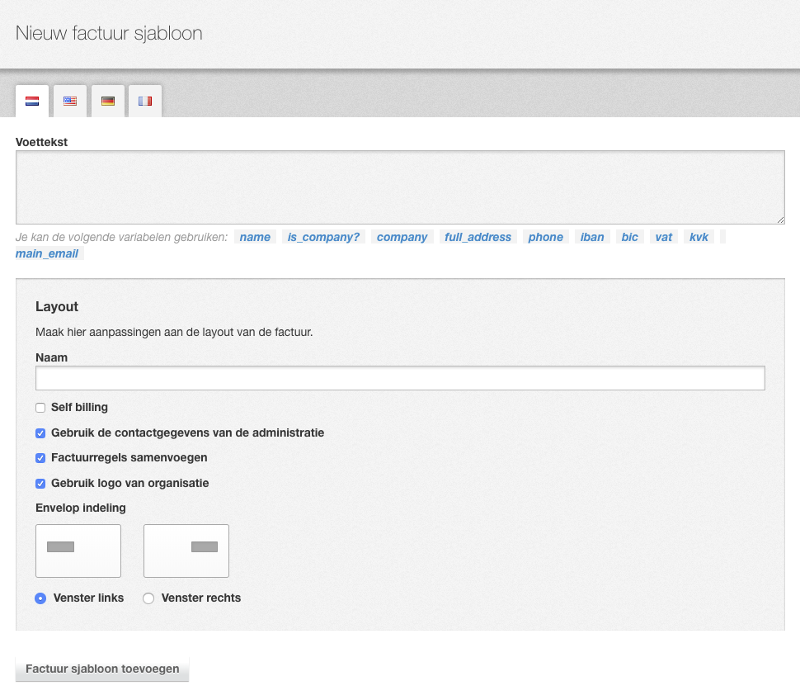Click the Voettekst resize handle

[780, 220]
